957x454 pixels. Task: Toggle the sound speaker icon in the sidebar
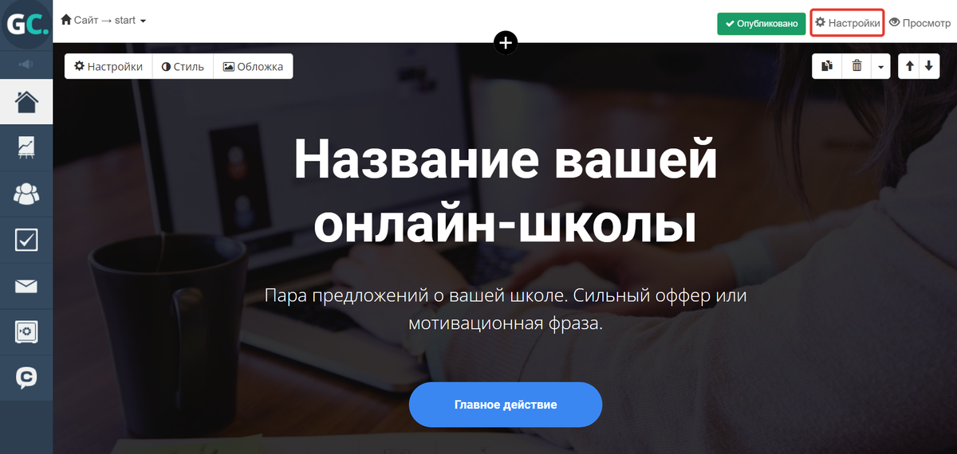[26, 64]
